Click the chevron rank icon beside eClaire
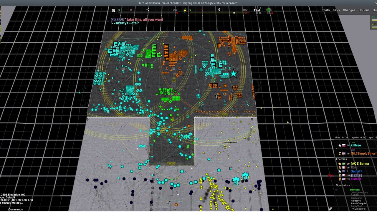377x212 pixels. pyautogui.click(x=340, y=179)
